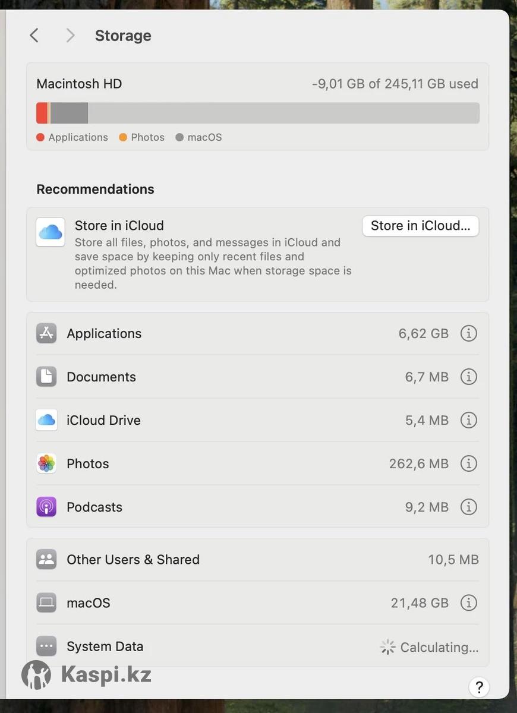
Task: Select the Applications row
Action: click(257, 333)
